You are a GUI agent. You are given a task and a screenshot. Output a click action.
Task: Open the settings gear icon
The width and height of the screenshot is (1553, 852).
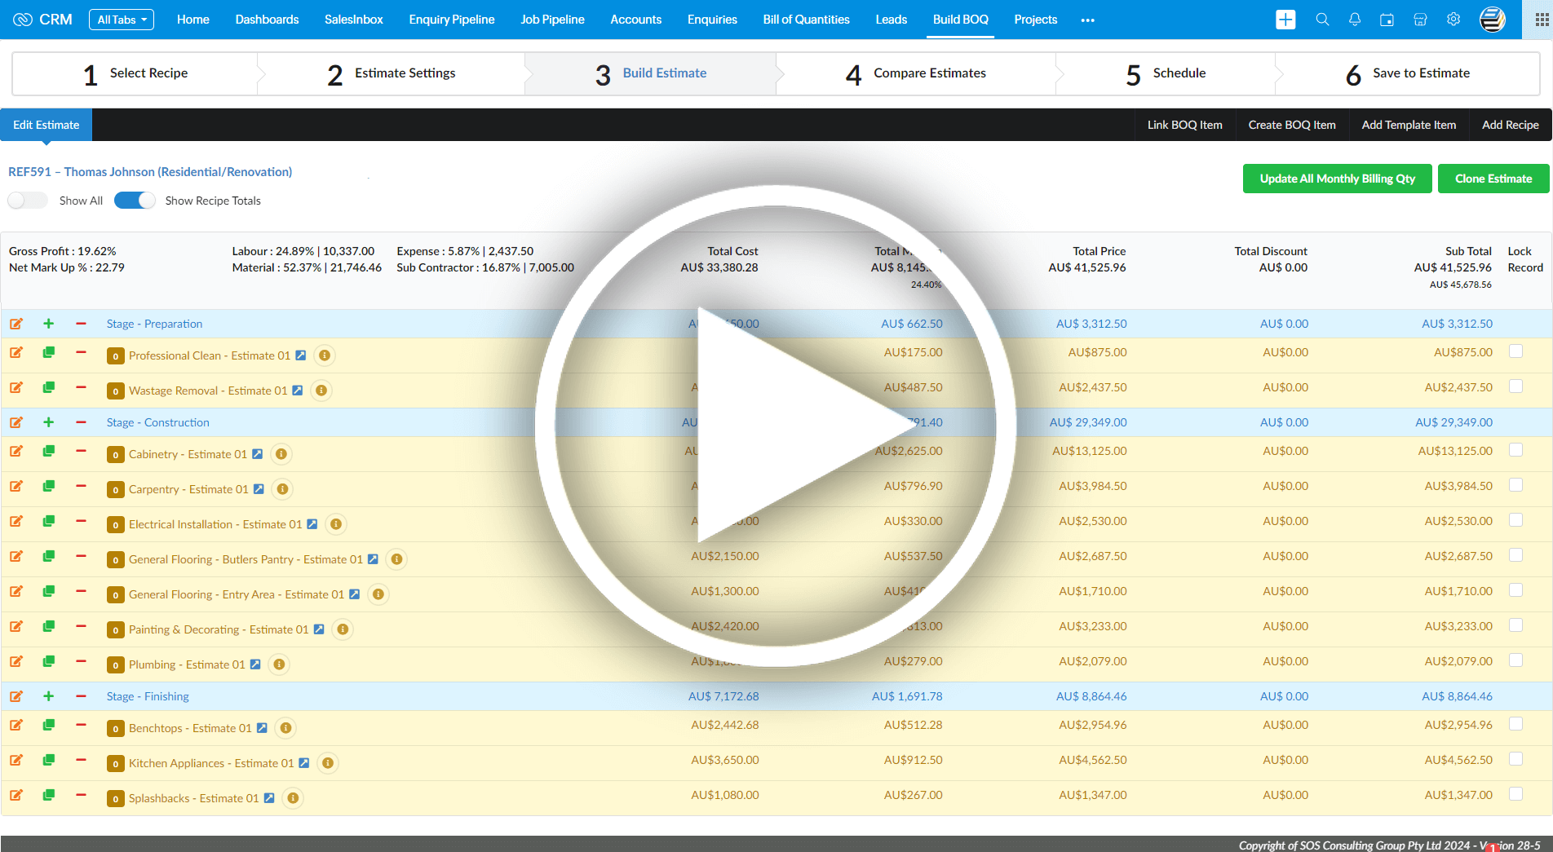coord(1453,20)
